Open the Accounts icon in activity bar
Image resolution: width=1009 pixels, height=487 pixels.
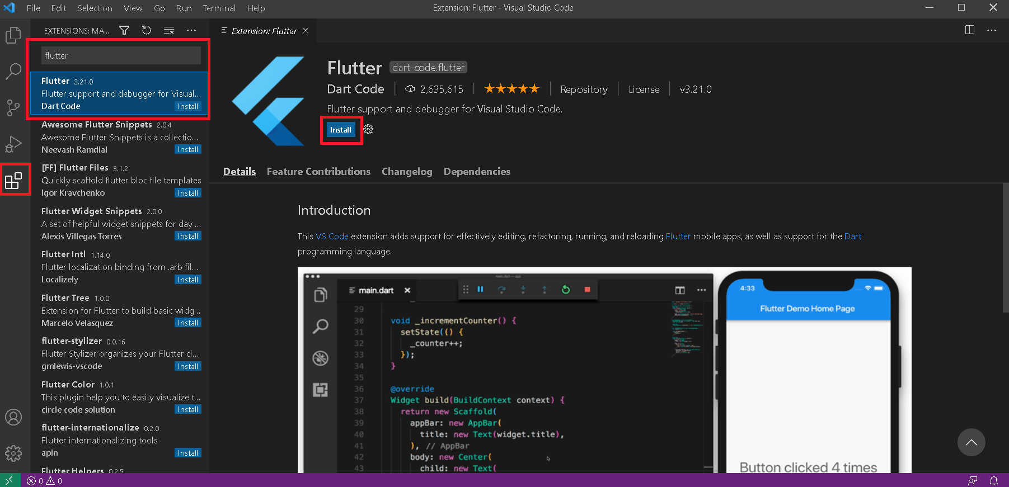tap(13, 417)
